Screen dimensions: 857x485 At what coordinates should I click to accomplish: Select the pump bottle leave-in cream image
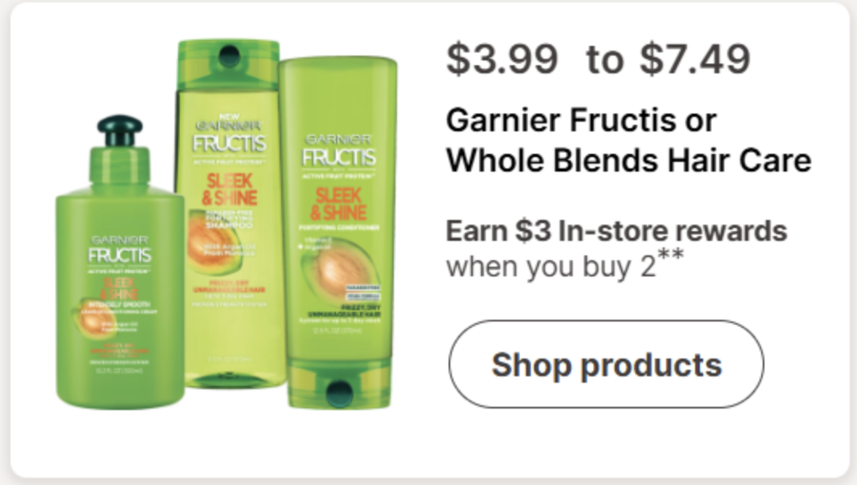tap(120, 261)
